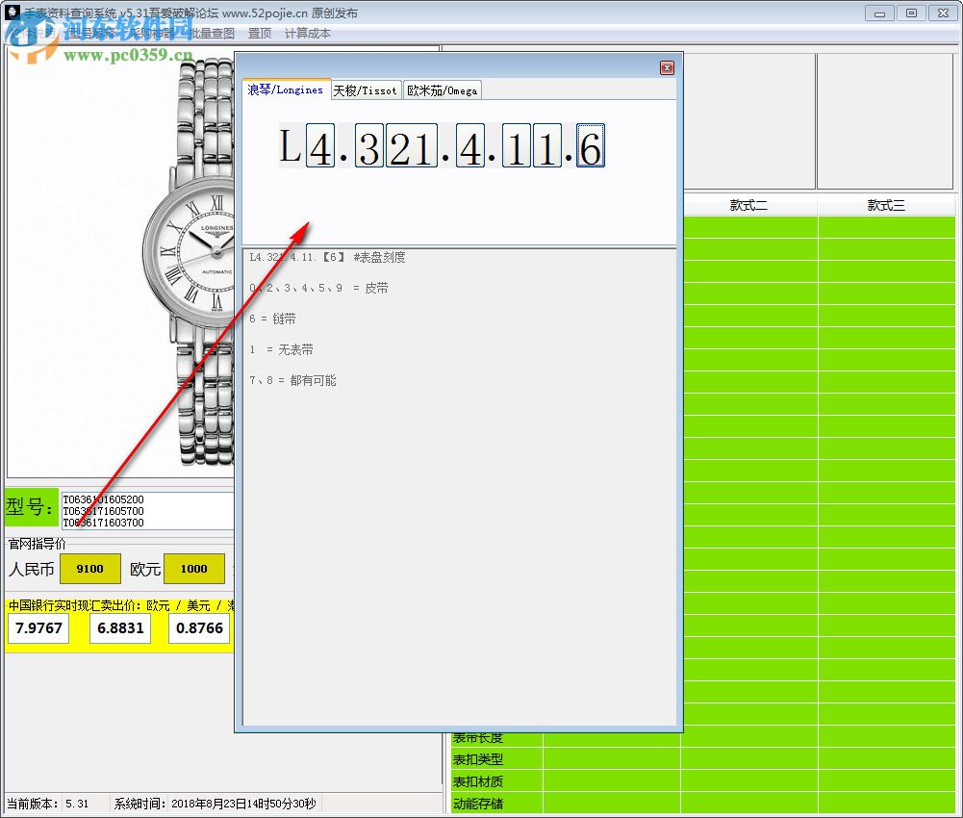
Task: Click the 款式二 column header
Action: pos(748,205)
